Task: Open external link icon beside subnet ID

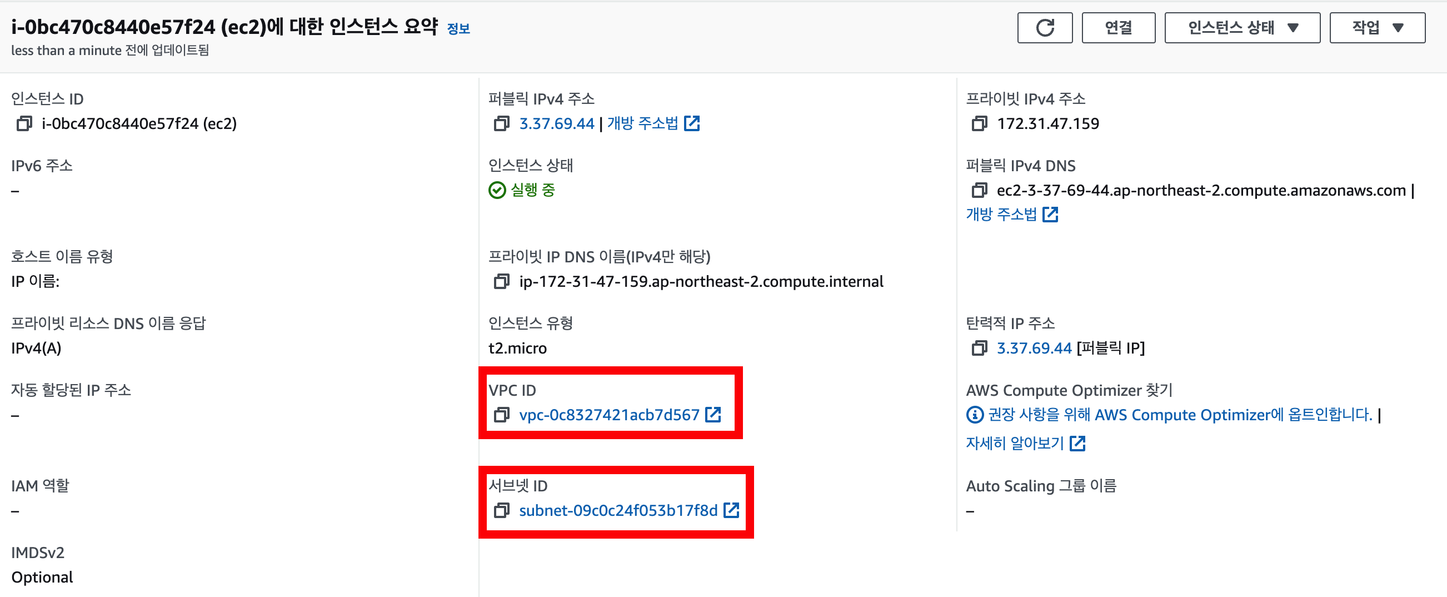Action: pos(731,510)
